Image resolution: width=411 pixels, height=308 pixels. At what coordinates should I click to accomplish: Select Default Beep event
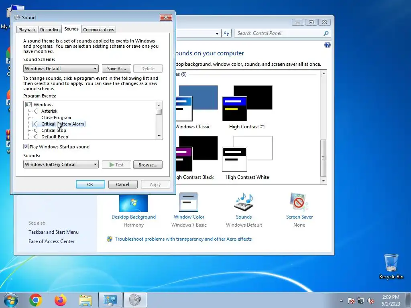55,137
